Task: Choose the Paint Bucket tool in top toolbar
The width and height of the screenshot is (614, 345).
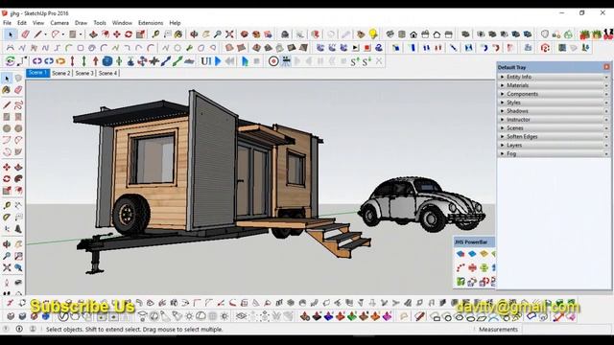Action: point(178,34)
